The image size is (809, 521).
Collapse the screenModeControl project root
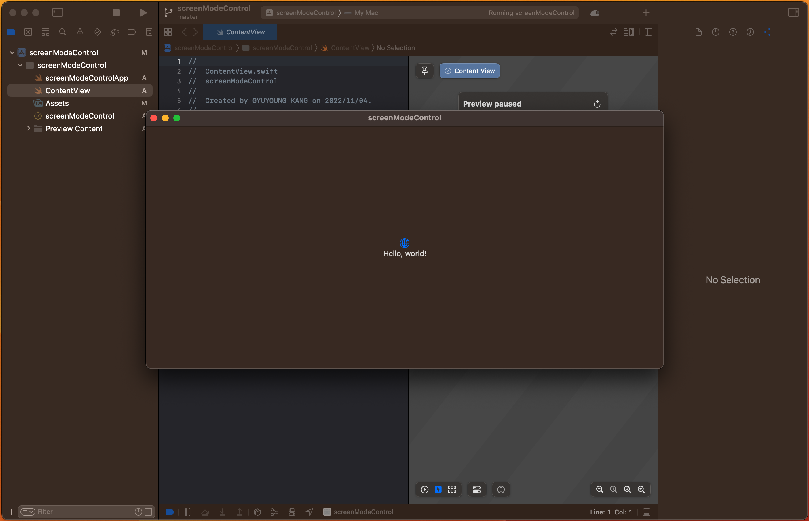[x=12, y=52]
